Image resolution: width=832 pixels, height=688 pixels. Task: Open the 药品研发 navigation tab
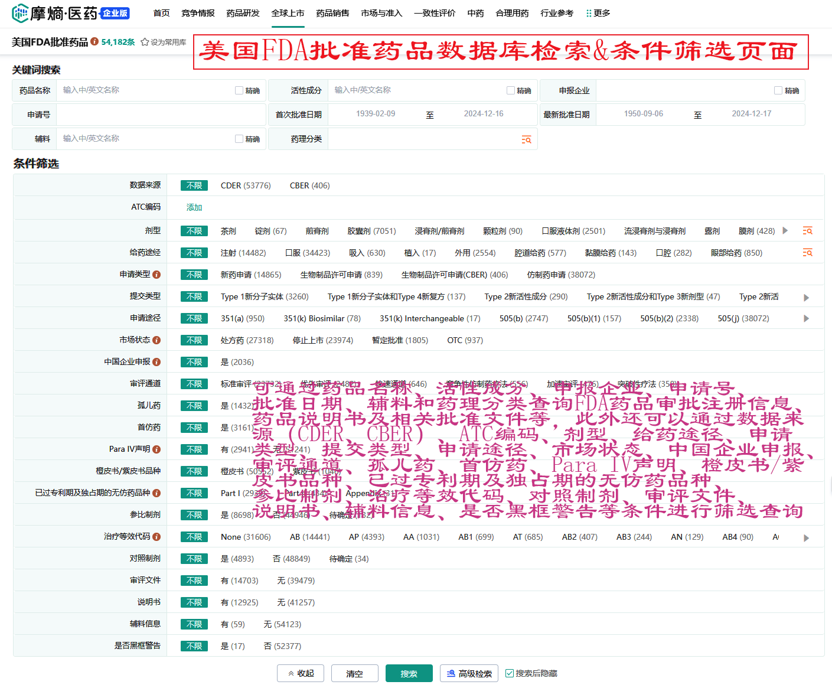243,13
